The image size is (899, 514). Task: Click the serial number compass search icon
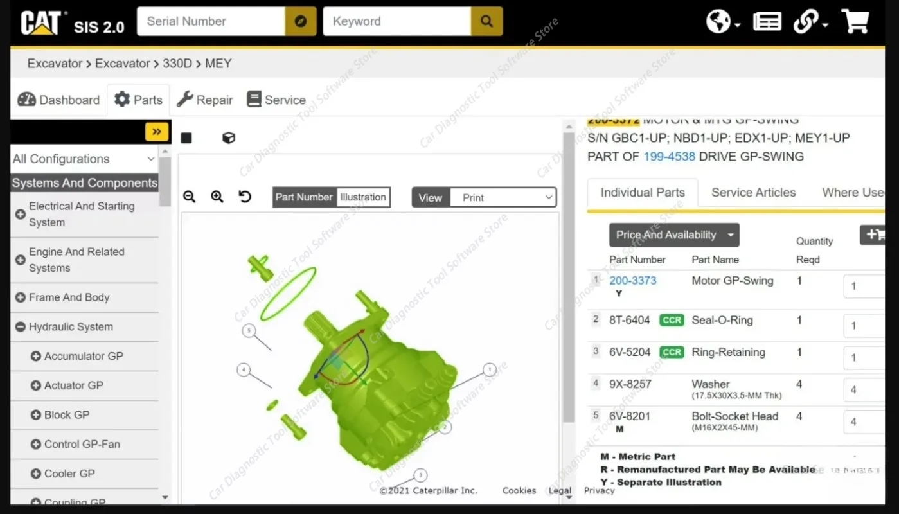point(300,21)
